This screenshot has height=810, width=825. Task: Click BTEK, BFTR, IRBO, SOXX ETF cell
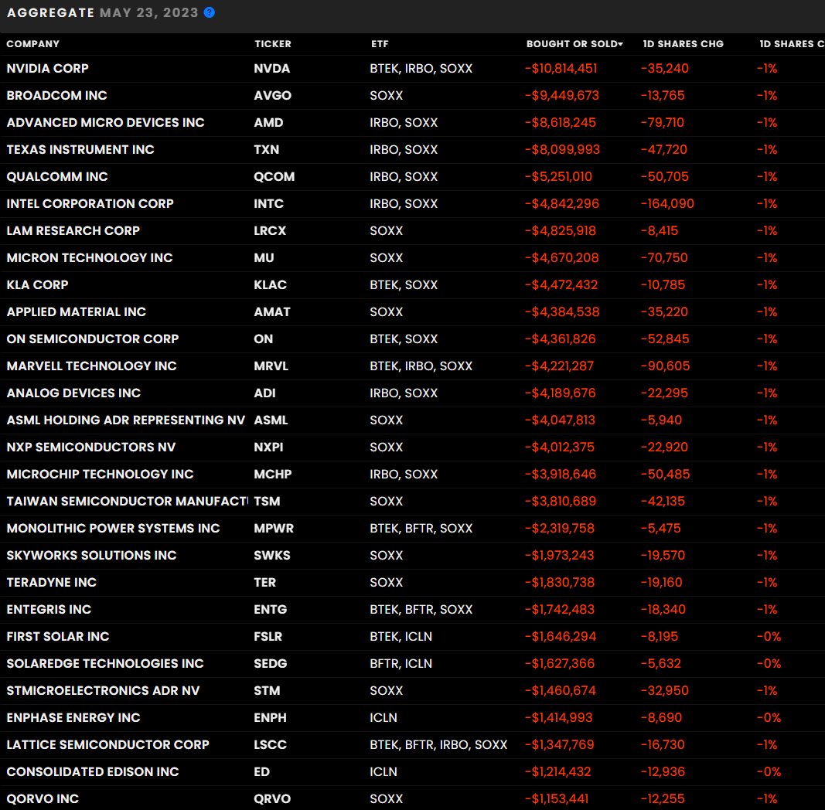pyautogui.click(x=438, y=745)
